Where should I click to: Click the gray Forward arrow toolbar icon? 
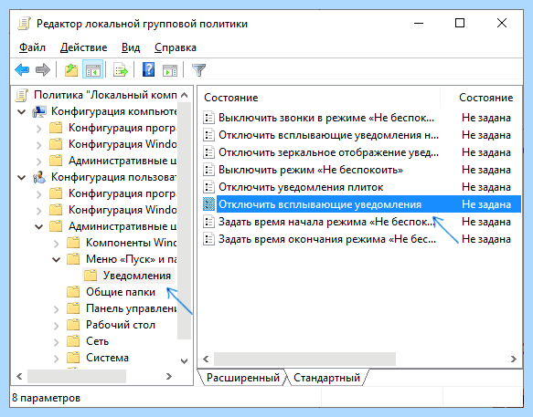pyautogui.click(x=43, y=70)
